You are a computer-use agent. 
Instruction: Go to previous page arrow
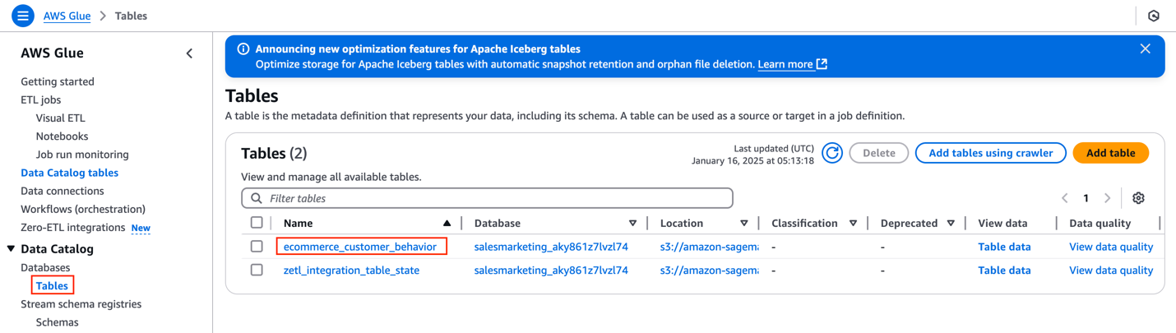(x=1065, y=198)
